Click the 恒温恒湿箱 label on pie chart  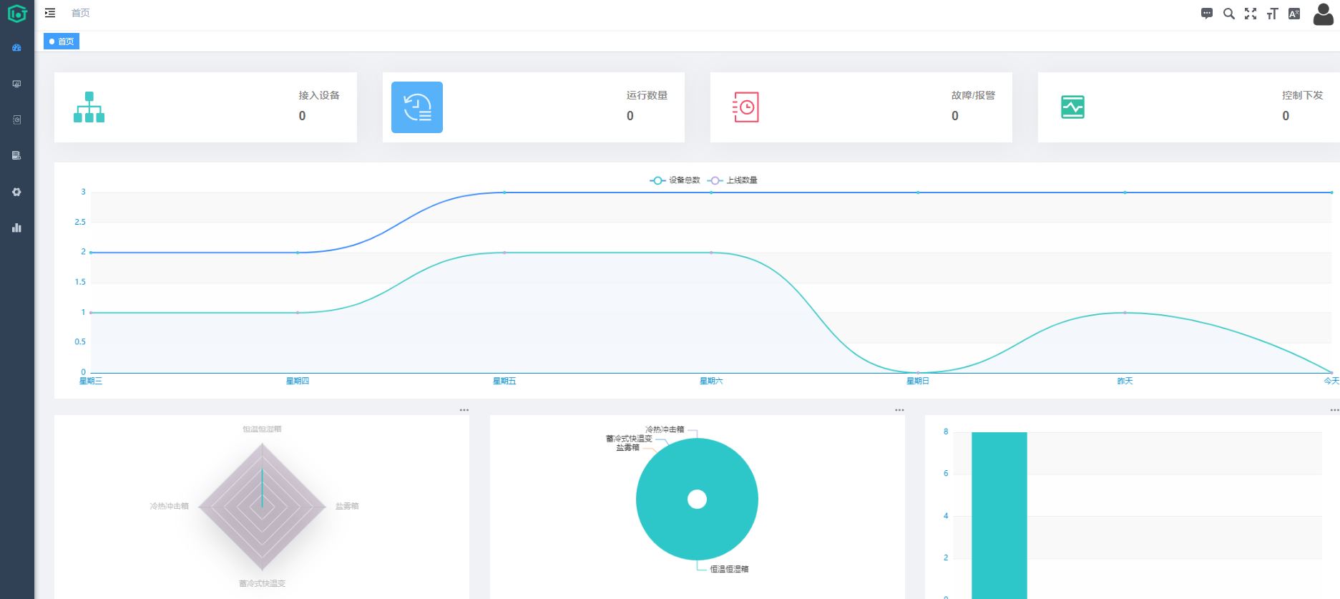point(729,569)
